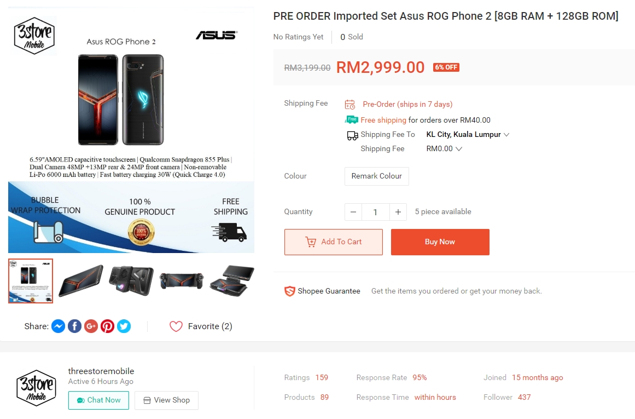Screen dimensions: 635x419
Task: Select the second product thumbnail
Action: 81,281
